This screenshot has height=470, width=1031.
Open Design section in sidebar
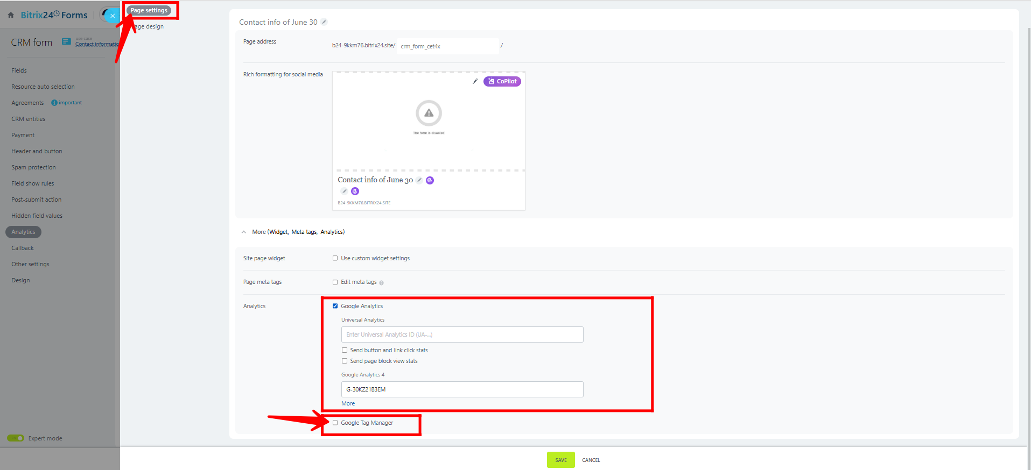pos(21,280)
